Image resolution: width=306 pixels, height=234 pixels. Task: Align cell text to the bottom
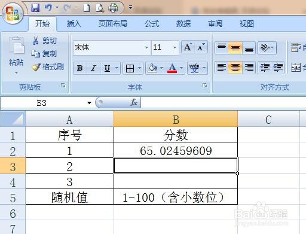click(x=249, y=48)
